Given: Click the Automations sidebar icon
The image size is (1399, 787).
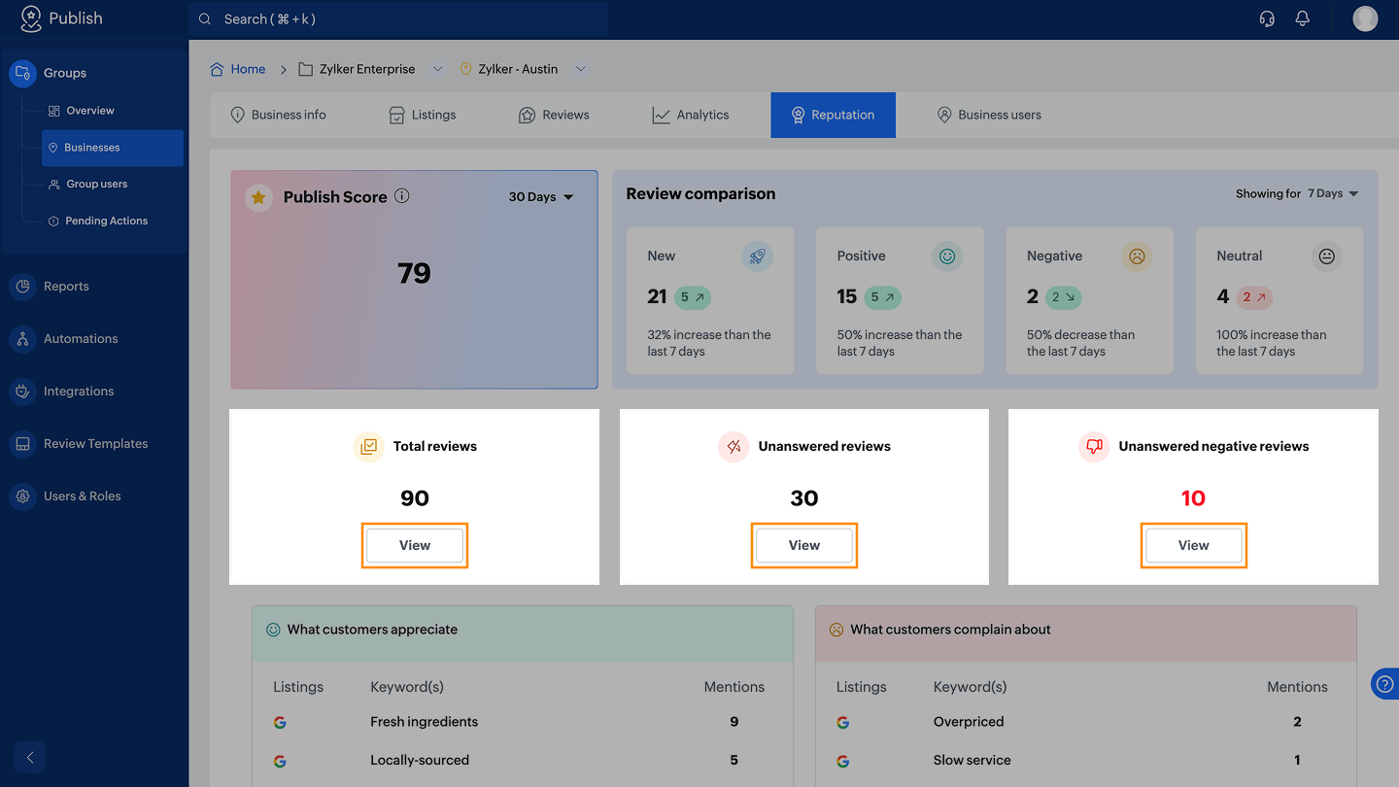Looking at the screenshot, I should [22, 339].
